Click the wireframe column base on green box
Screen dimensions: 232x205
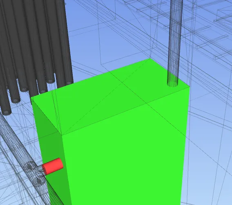click(x=172, y=84)
